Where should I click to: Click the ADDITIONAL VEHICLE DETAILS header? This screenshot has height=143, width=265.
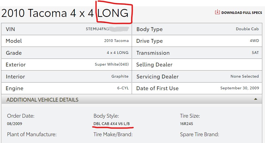[x=132, y=99]
